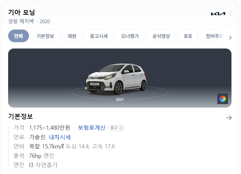
Task: Open the 오너평가 tab
Action: coord(130,36)
